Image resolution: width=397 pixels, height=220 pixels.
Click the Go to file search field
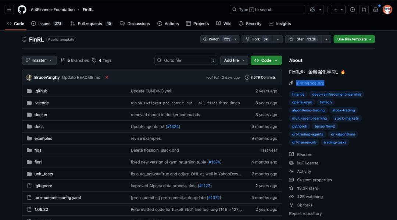click(186, 60)
